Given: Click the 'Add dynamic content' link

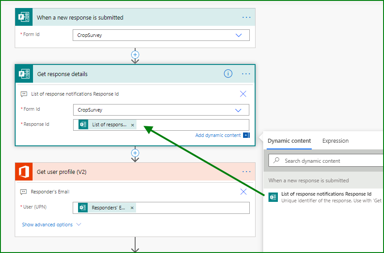Looking at the screenshot, I should click(x=218, y=135).
